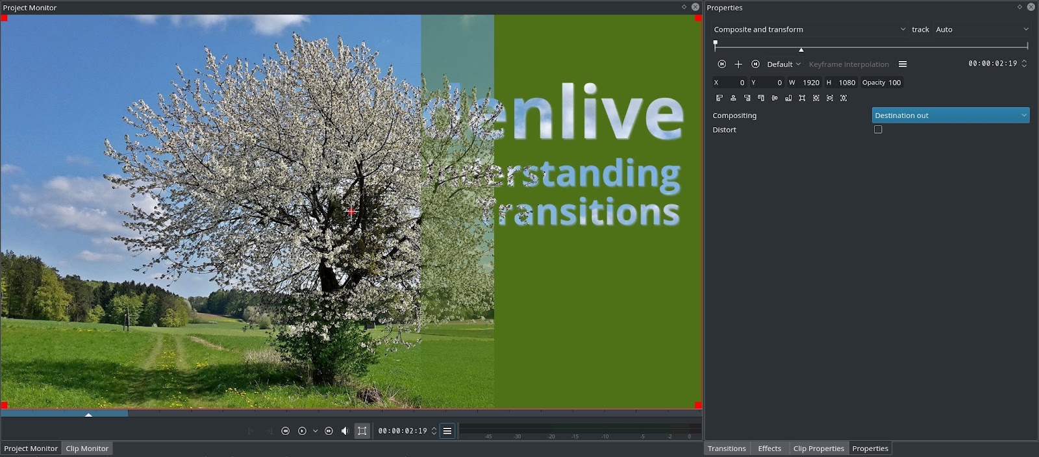Screen dimensions: 1039x457
Task: Click the dimmed set zone in icon
Action: (251, 431)
